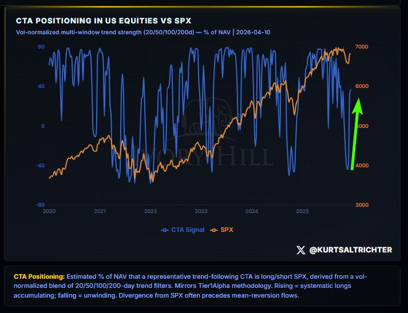The height and width of the screenshot is (313, 408).
Task: Click the left axis value 80
Action: click(41, 47)
